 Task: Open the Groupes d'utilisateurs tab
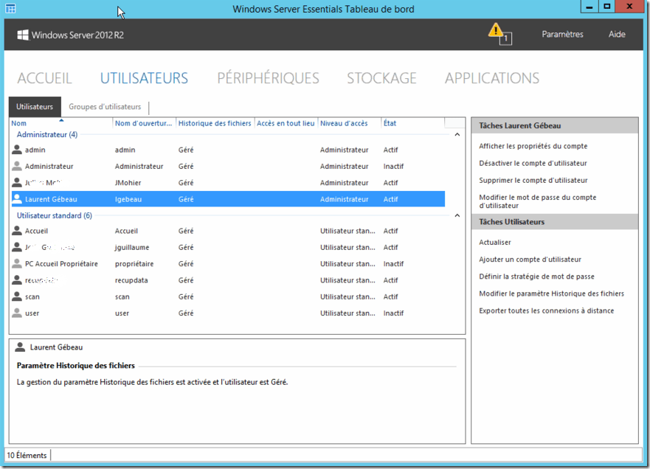click(104, 106)
